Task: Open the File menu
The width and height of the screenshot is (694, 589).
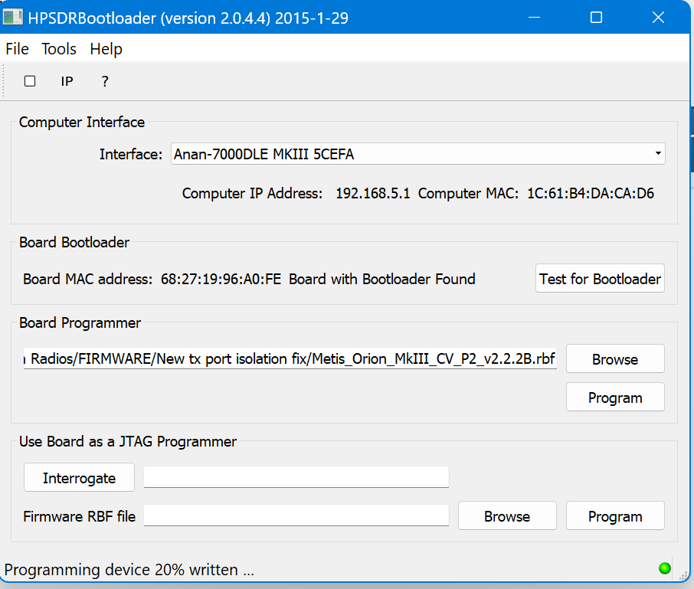Action: click(18, 49)
